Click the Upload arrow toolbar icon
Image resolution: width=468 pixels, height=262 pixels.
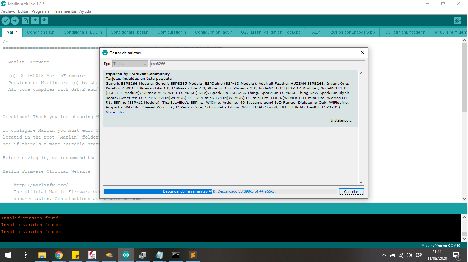15,21
